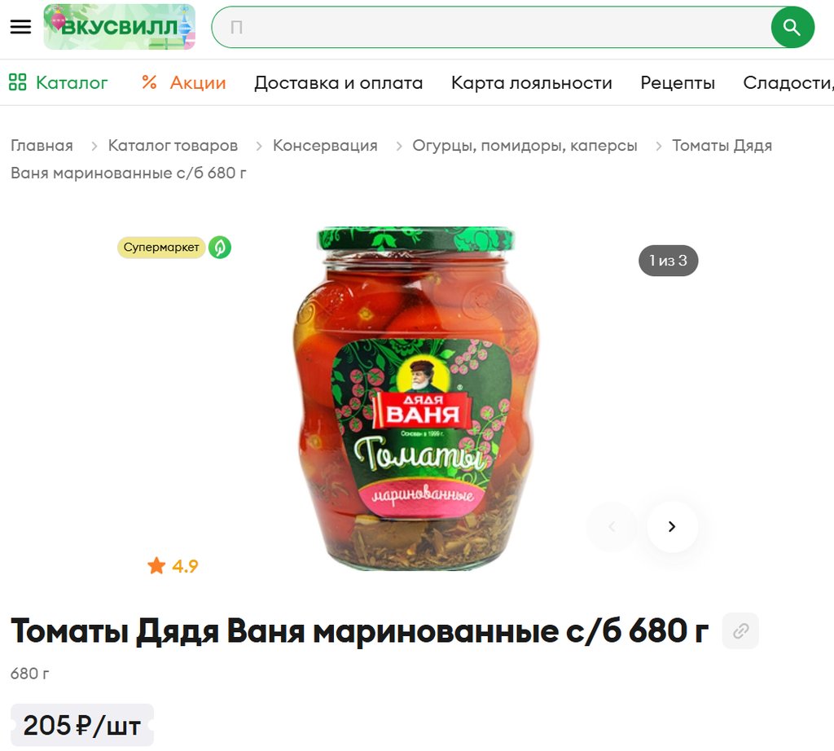Open Каталог with grid icon
834x751 pixels.
point(58,82)
